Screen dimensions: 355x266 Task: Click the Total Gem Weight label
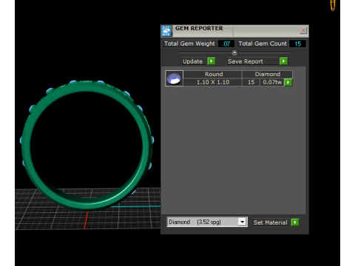click(189, 44)
